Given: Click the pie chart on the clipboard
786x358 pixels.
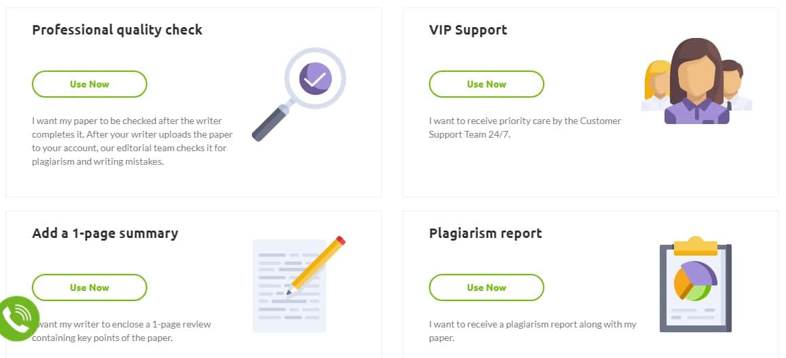Looking at the screenshot, I should 696,281.
